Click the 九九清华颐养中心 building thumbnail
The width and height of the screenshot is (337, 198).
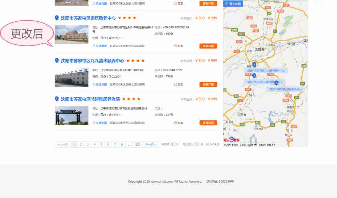(71, 77)
